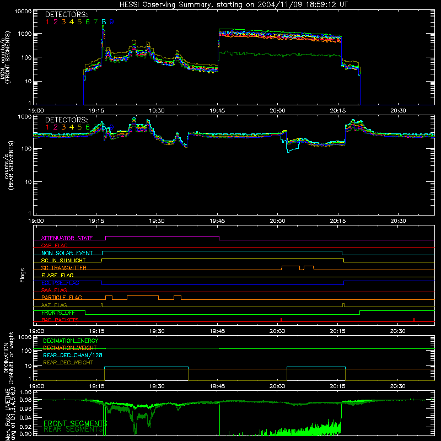
Task: Click the SC_TRANSMITTER flag label
Action: point(63,268)
